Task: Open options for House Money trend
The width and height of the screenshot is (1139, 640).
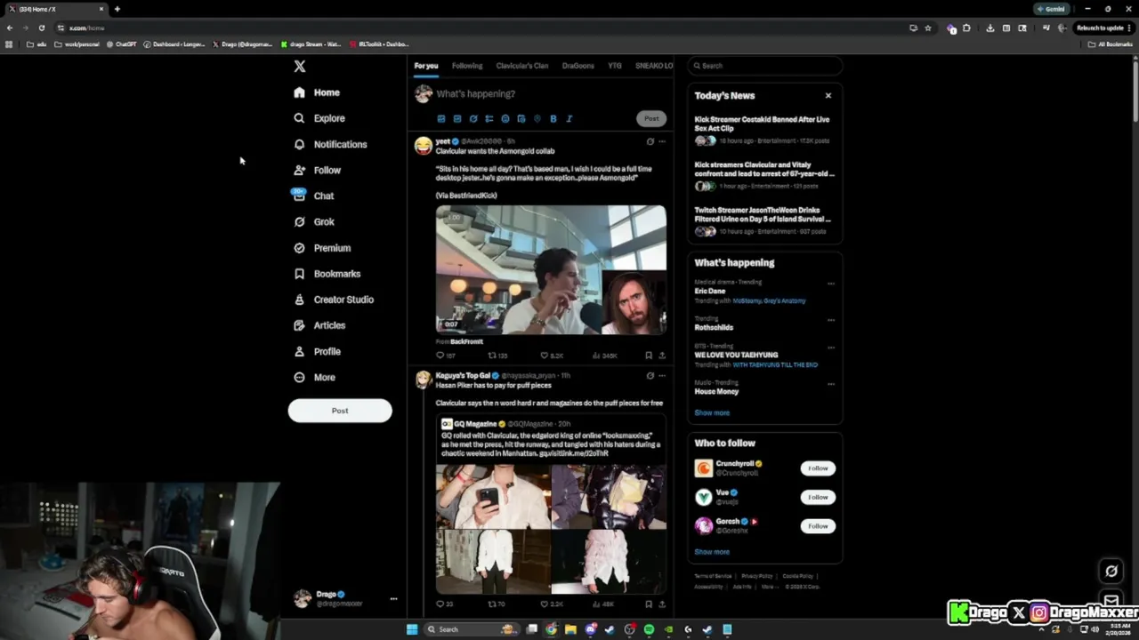Action: [831, 384]
